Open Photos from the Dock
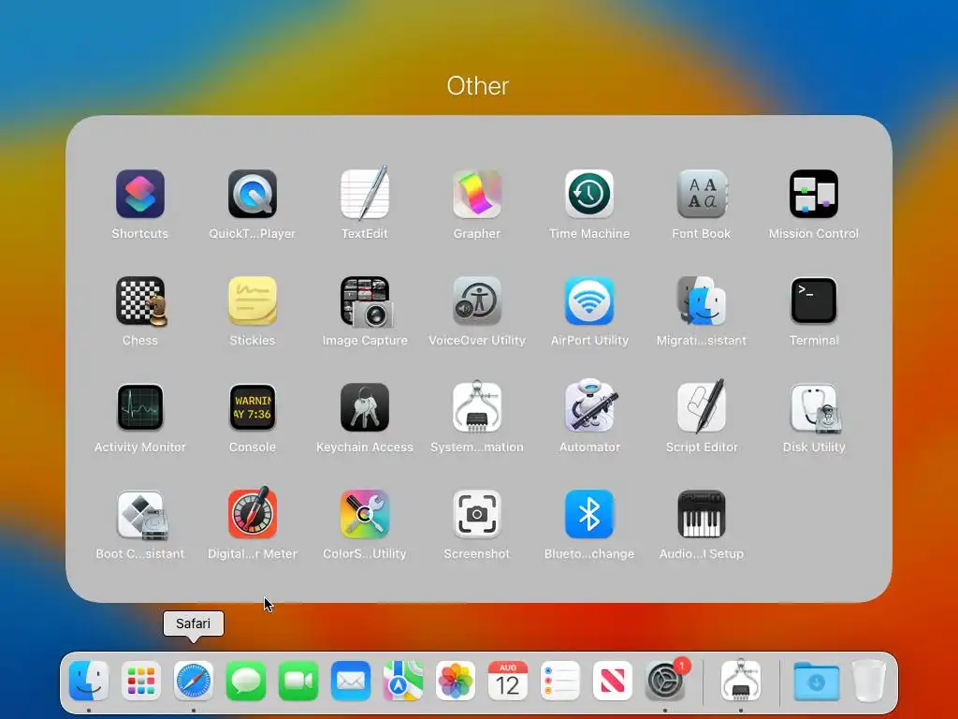Image resolution: width=958 pixels, height=719 pixels. pos(456,681)
